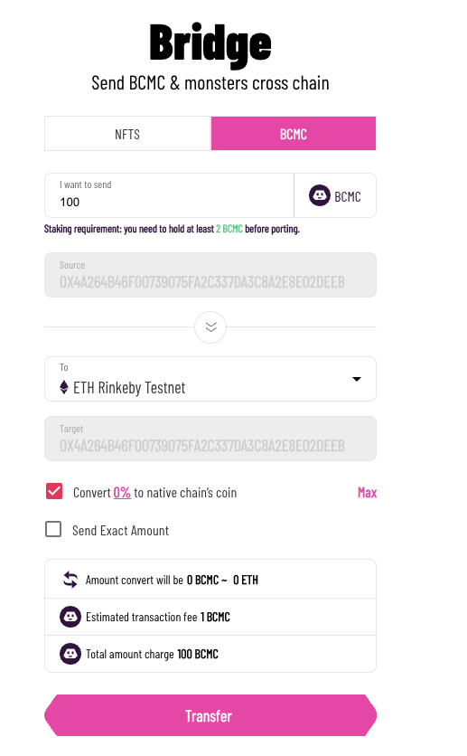Image resolution: width=467 pixels, height=756 pixels.
Task: Open the ETH Rinkeby Testnet destination dropdown
Action: click(x=210, y=379)
